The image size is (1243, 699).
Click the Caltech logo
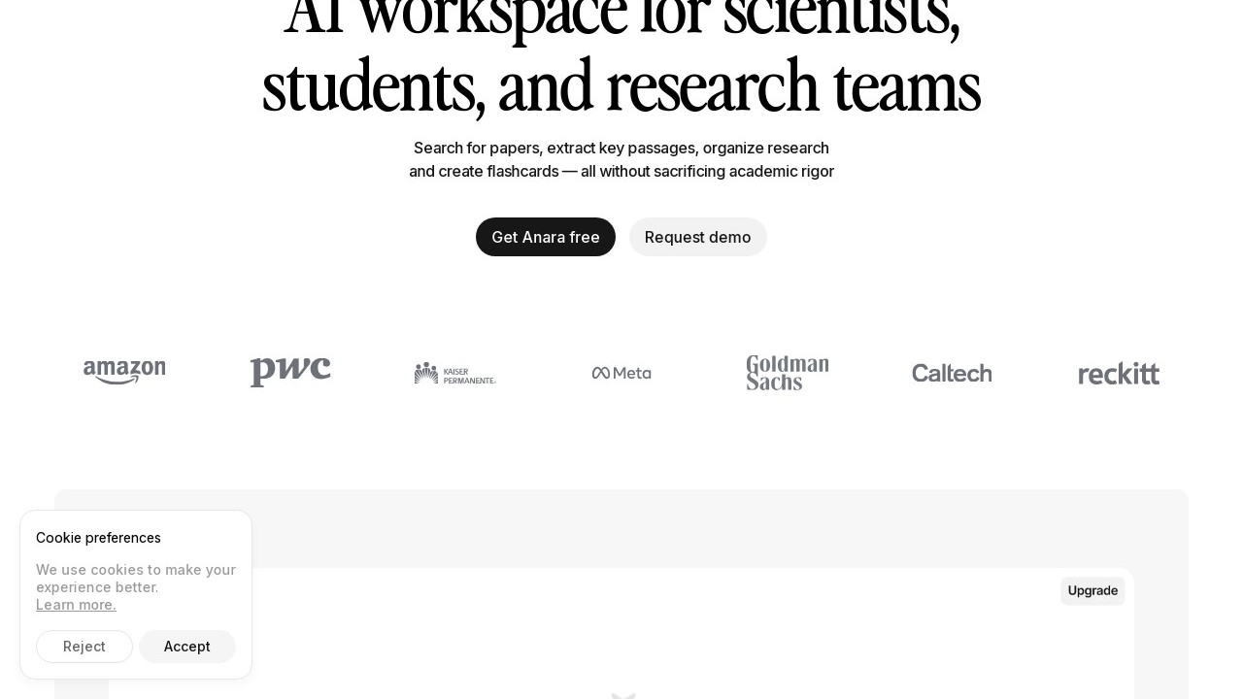pos(952,373)
